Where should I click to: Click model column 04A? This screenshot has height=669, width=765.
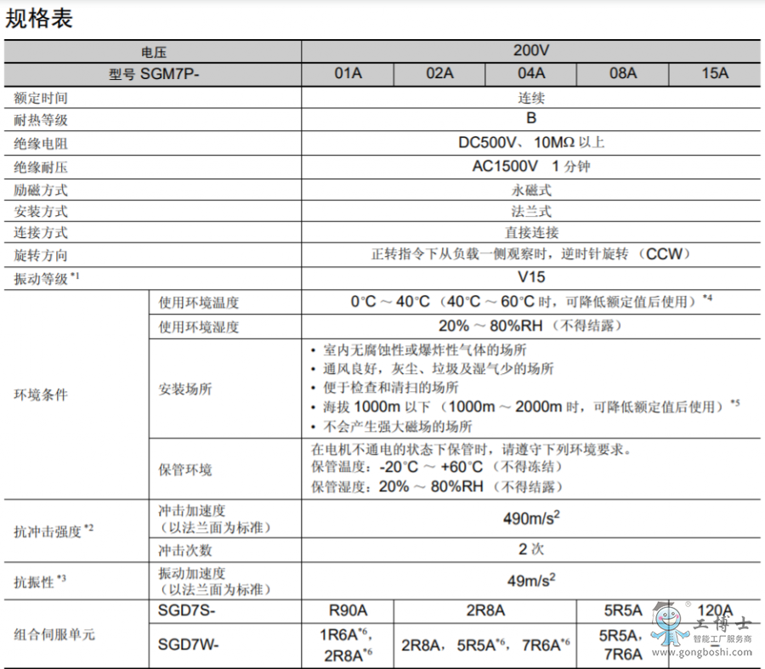click(x=531, y=74)
